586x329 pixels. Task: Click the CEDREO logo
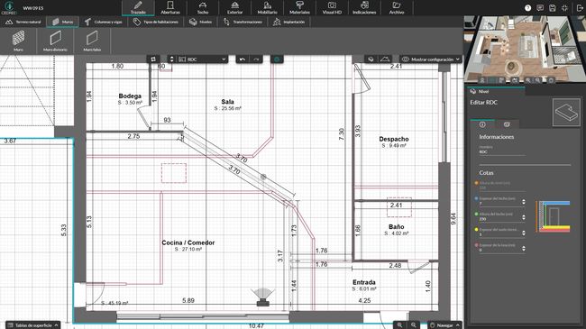[x=9, y=8]
